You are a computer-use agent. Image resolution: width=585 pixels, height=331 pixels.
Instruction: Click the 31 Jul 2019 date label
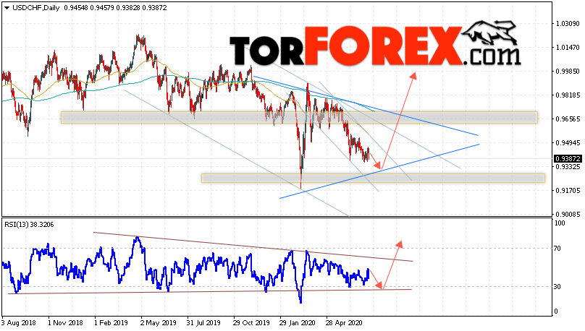click(203, 323)
